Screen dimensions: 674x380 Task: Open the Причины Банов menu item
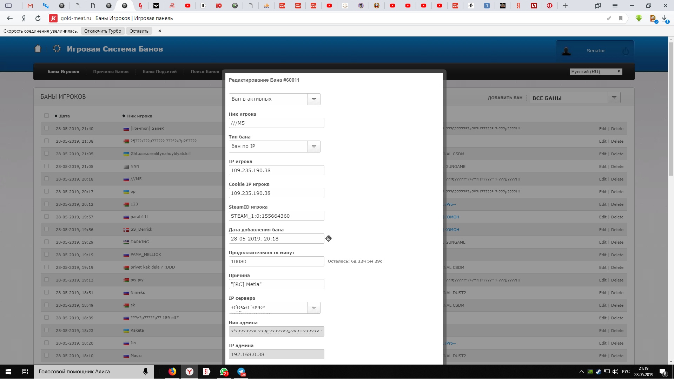[111, 72]
